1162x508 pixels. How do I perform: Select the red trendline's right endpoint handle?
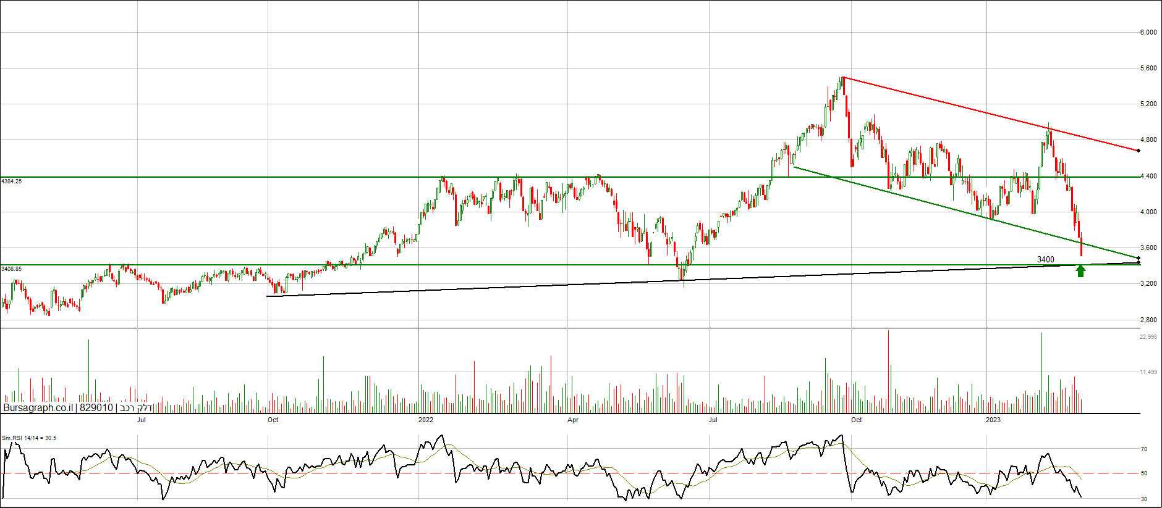coord(1139,151)
